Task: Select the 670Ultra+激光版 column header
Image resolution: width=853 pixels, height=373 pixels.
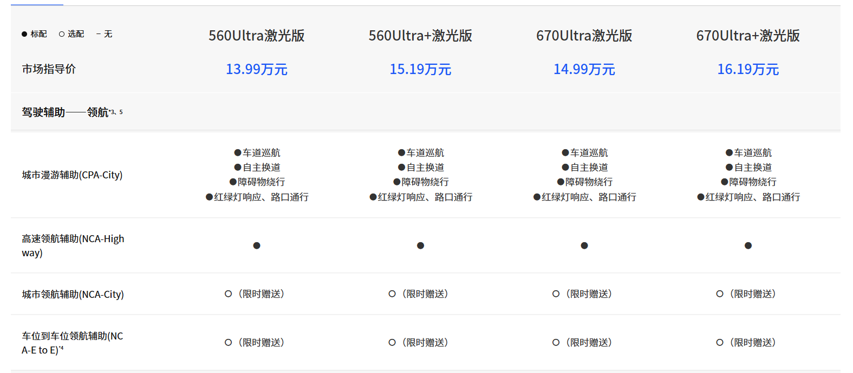Action: pyautogui.click(x=748, y=36)
